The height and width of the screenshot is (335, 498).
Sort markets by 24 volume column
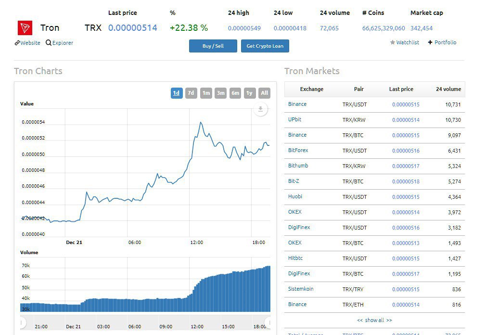pos(448,89)
